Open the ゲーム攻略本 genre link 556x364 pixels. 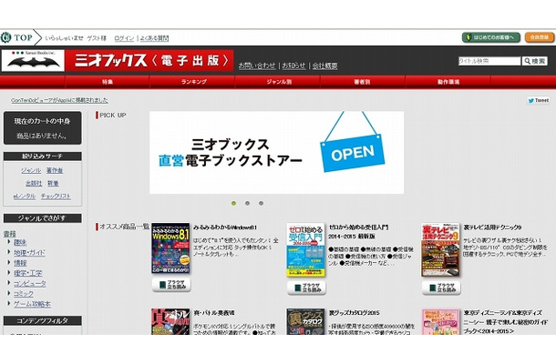point(32,304)
